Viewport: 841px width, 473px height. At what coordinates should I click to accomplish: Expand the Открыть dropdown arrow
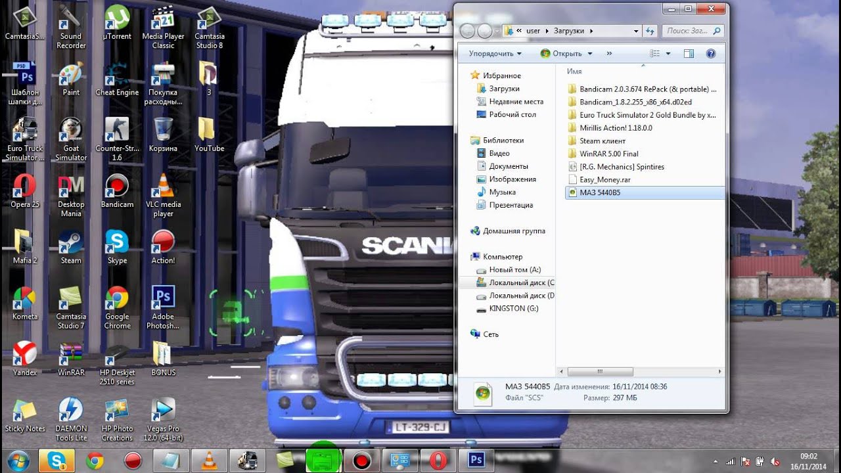pyautogui.click(x=590, y=53)
